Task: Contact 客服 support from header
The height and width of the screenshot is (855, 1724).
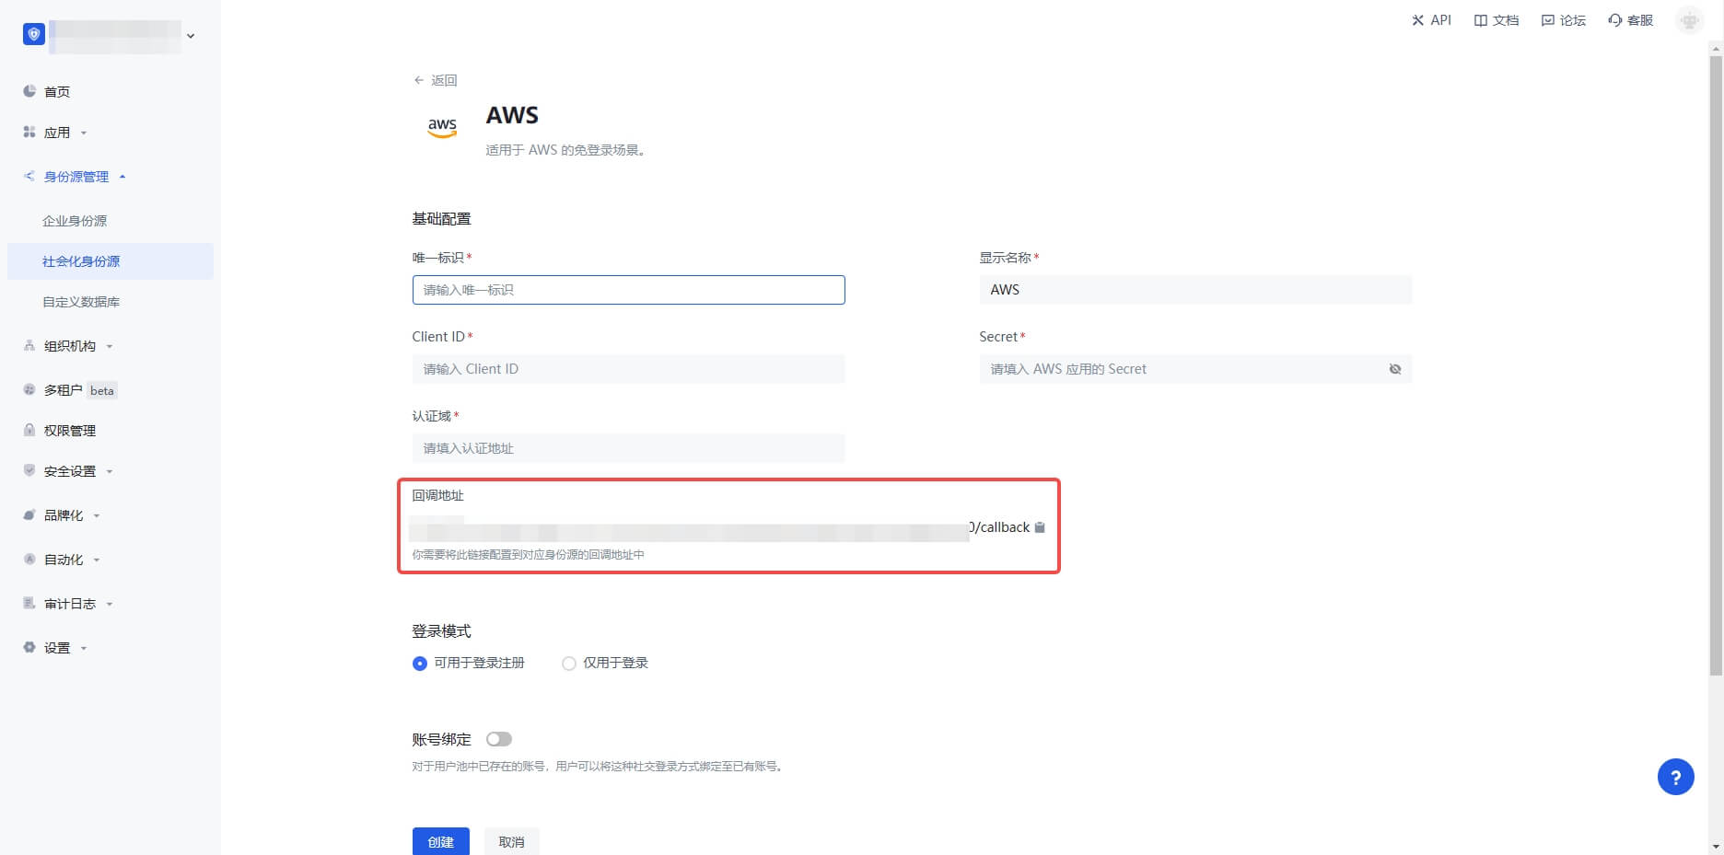Action: 1630,20
